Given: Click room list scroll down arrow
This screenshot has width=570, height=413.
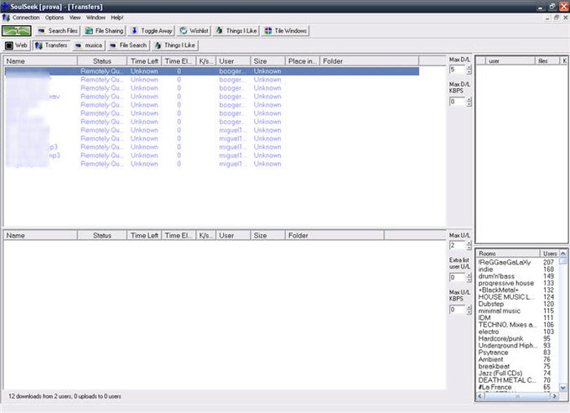Looking at the screenshot, I should click(x=563, y=388).
